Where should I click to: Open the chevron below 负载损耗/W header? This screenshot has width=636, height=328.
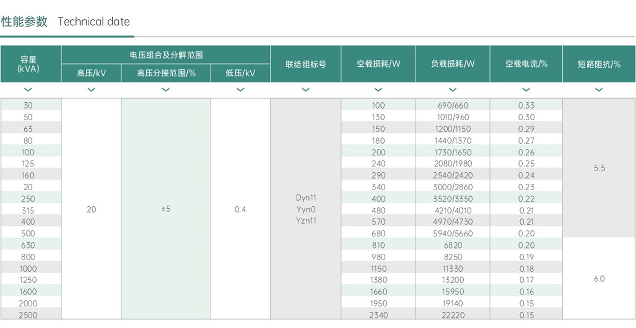point(453,90)
